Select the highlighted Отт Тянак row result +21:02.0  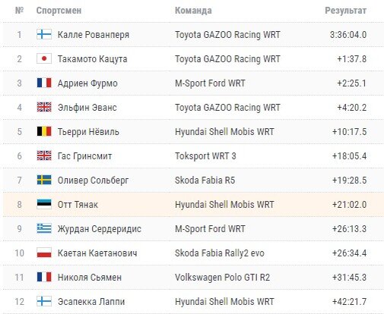tap(349, 205)
